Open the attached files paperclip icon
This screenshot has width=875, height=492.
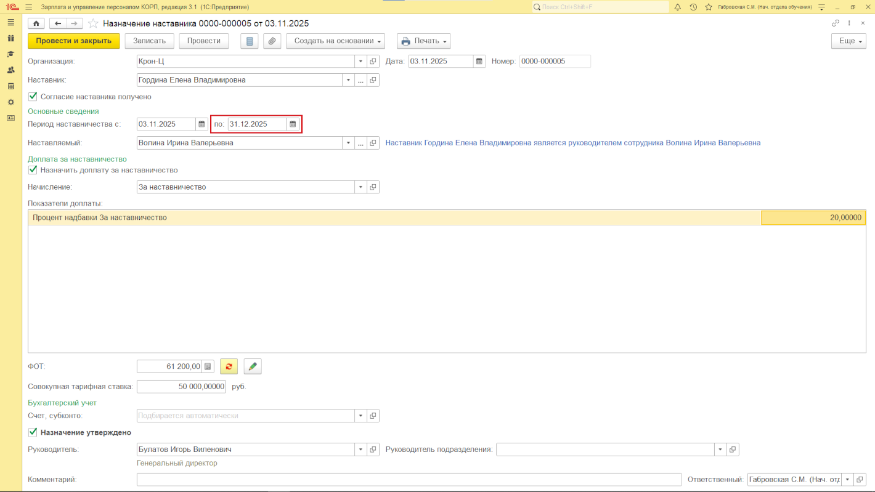tap(272, 41)
